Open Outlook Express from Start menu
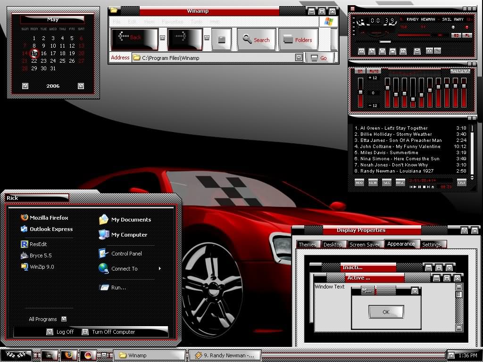This screenshot has height=362, width=483. click(47, 229)
